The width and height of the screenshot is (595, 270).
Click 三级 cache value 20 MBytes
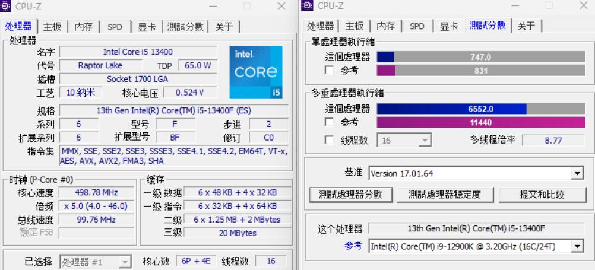pos(238,233)
